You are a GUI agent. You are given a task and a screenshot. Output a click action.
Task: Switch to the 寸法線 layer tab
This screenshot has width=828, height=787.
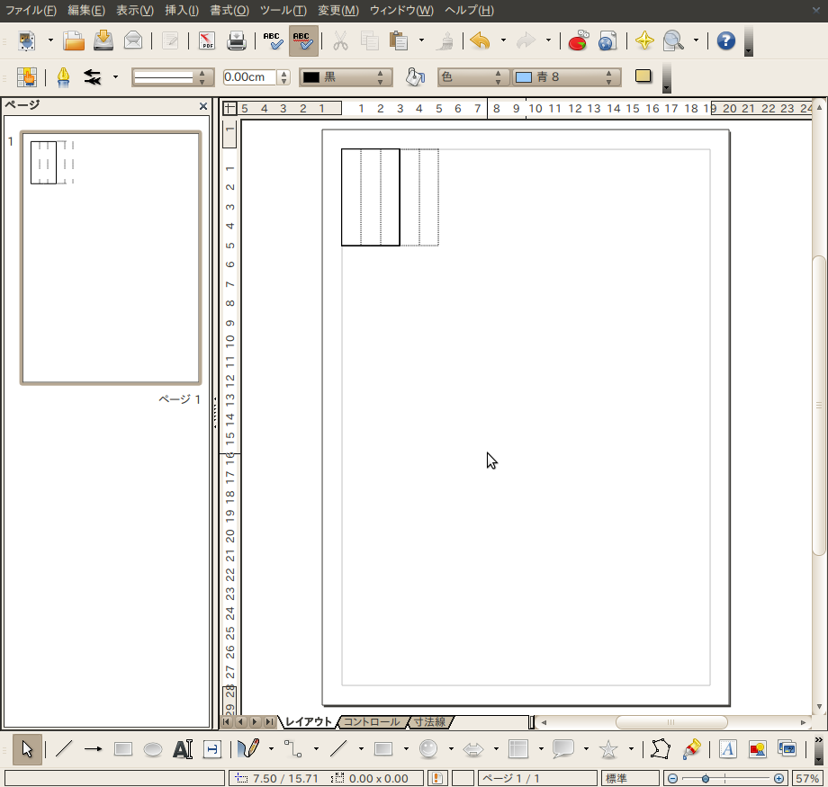[x=429, y=721]
